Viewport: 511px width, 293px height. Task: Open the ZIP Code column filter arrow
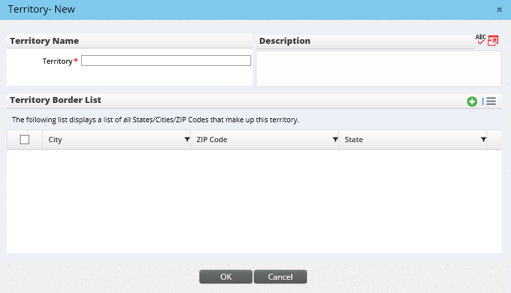[x=334, y=140]
